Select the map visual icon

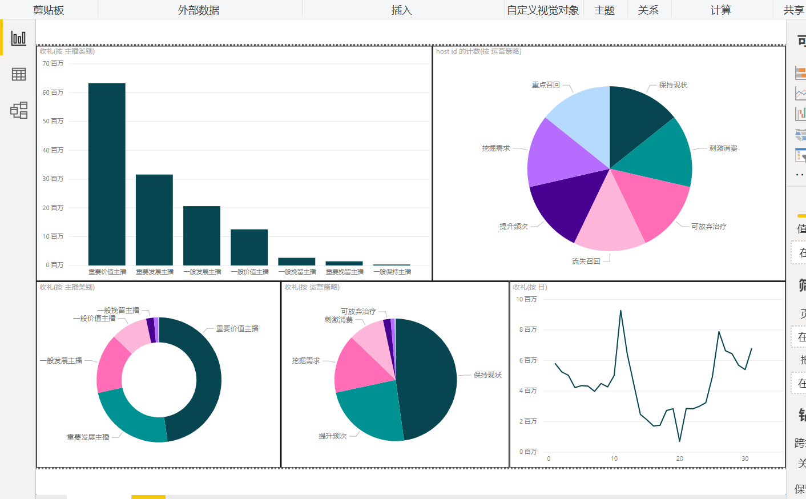[x=801, y=135]
